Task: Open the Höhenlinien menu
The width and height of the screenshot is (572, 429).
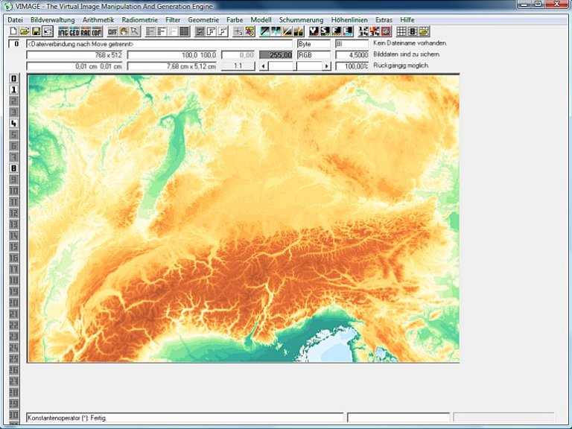Action: (349, 19)
